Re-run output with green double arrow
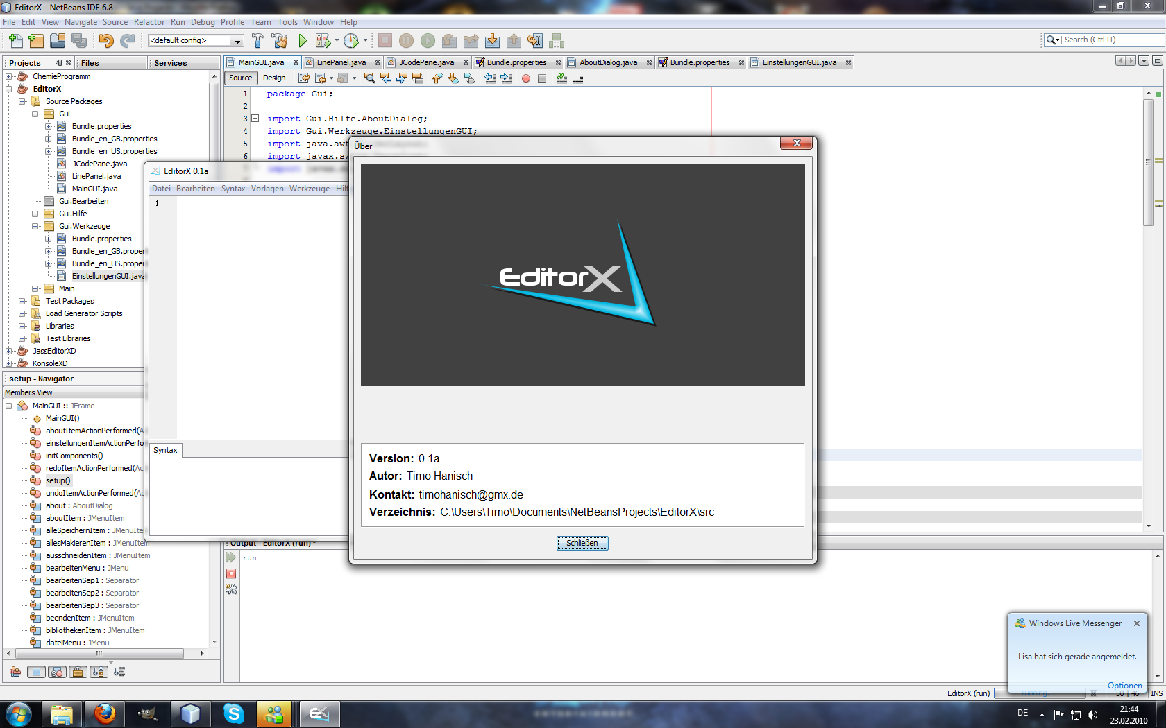1166x728 pixels. (x=231, y=557)
